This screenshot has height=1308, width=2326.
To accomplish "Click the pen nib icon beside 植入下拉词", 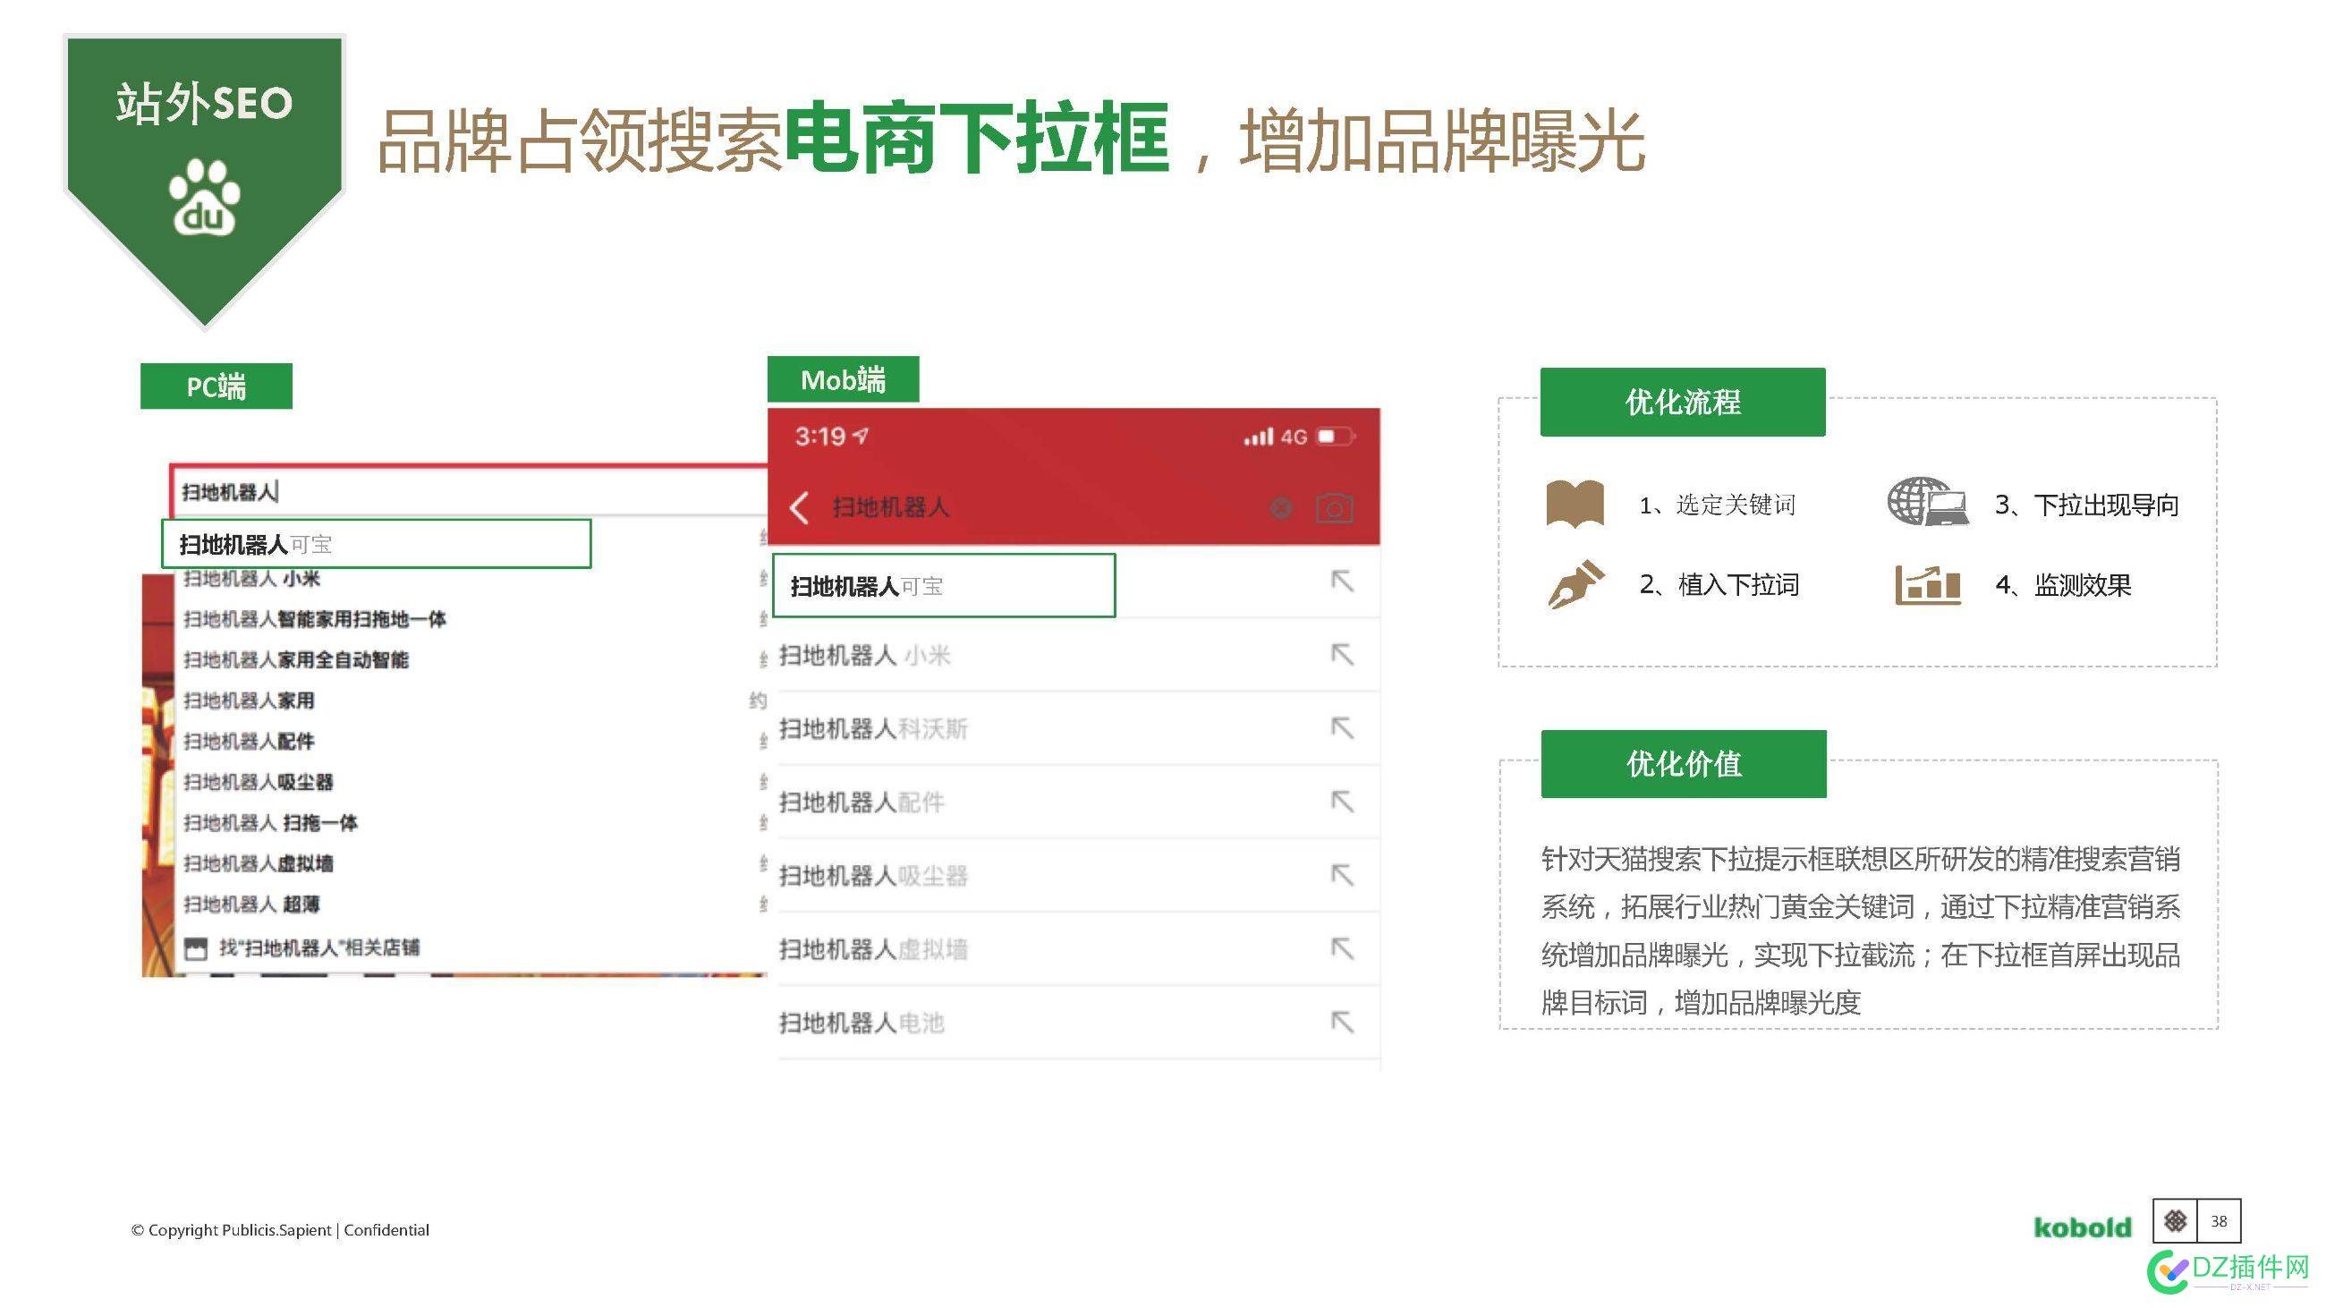I will point(1575,584).
